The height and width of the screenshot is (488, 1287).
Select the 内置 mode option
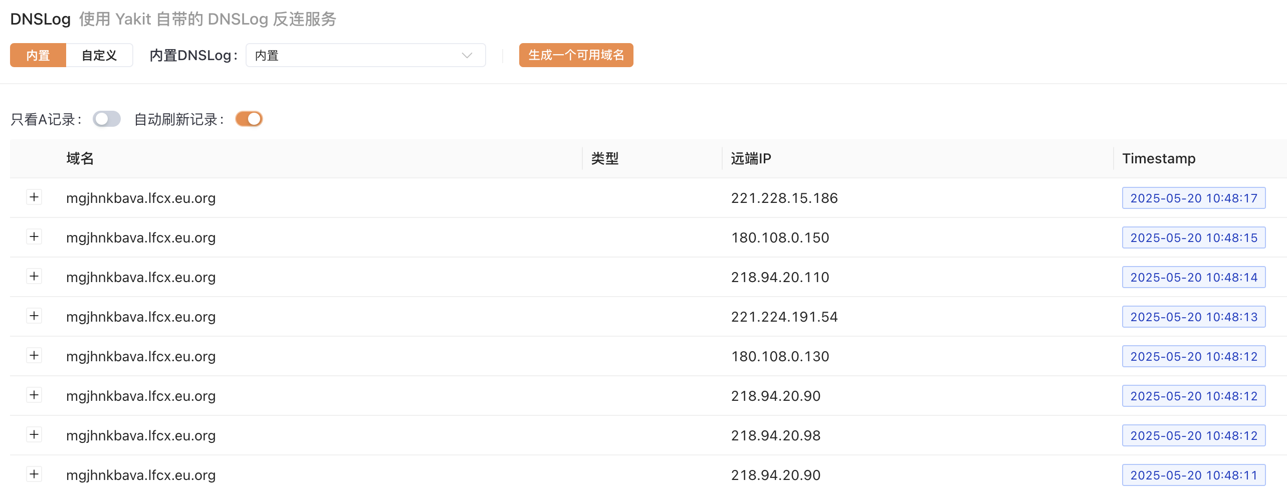38,55
